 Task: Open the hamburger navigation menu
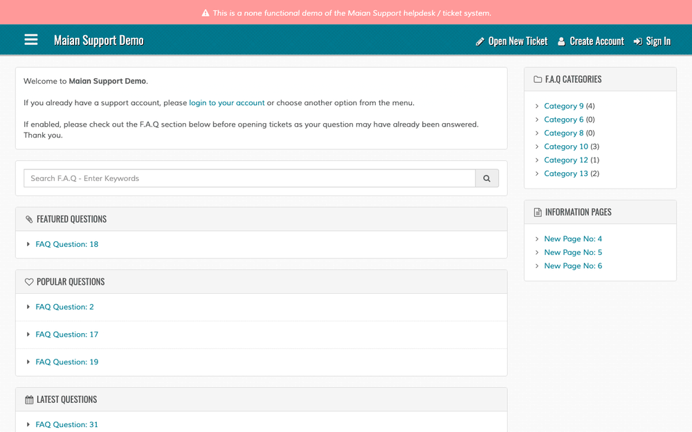point(31,39)
